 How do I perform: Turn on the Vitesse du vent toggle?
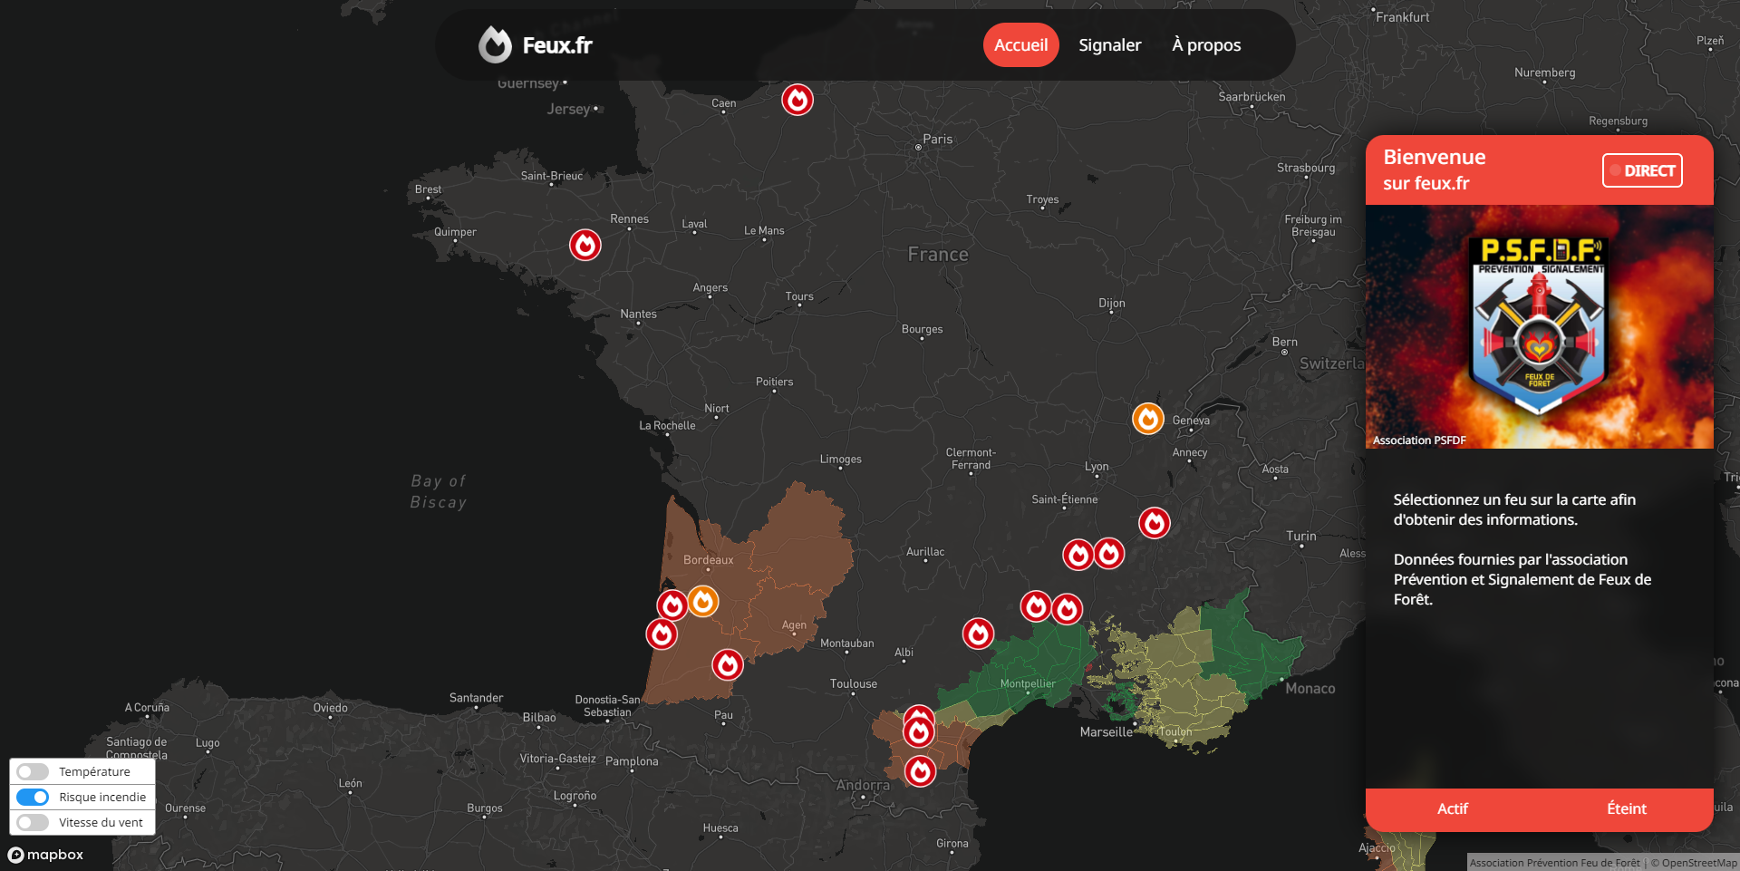coord(33,822)
